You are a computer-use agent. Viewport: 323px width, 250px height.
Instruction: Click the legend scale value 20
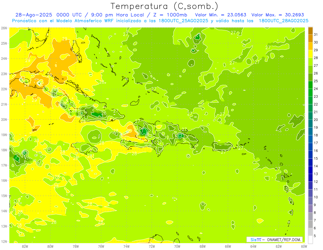coord(316,120)
